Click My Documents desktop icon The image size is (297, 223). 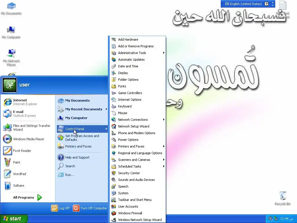[x=11, y=8]
